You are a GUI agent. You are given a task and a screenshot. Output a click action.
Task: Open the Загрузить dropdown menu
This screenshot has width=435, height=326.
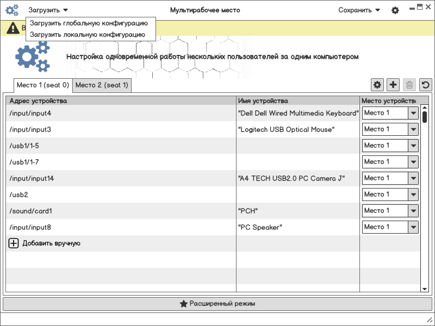click(x=48, y=10)
